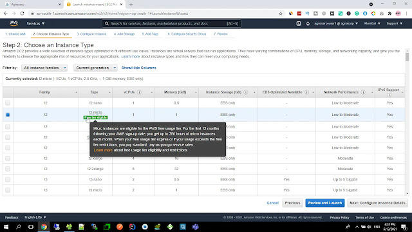Switch to Agnasarp browser tab

tap(33, 5)
